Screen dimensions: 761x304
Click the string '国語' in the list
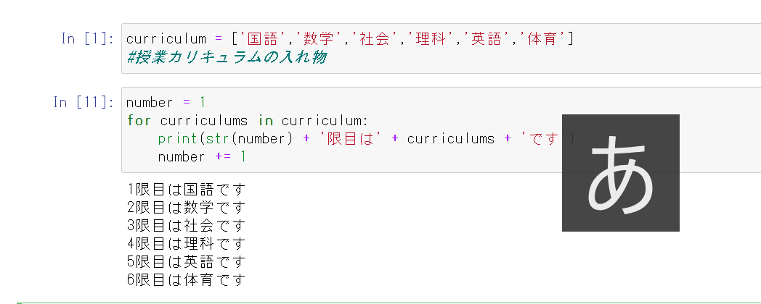pyautogui.click(x=263, y=39)
